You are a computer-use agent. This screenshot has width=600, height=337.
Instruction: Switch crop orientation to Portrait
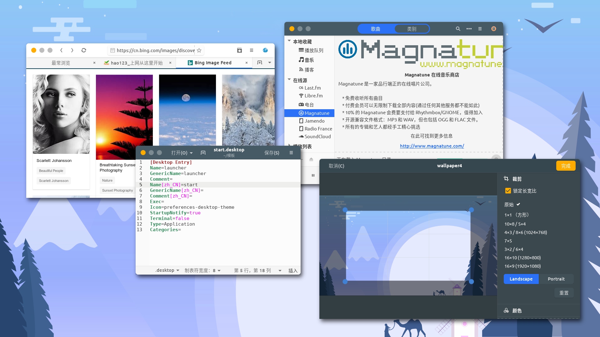[556, 279]
